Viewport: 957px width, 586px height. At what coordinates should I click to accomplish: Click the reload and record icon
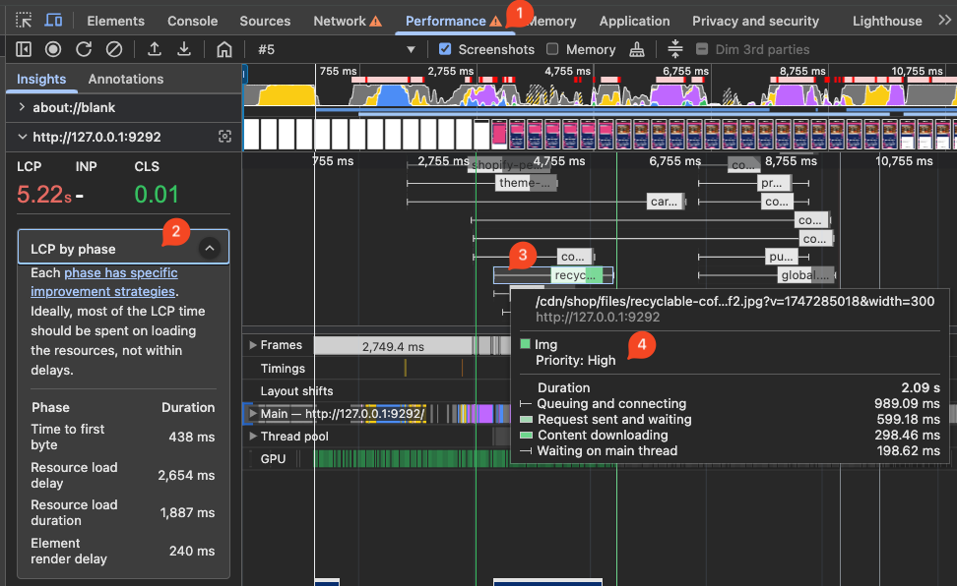(84, 49)
